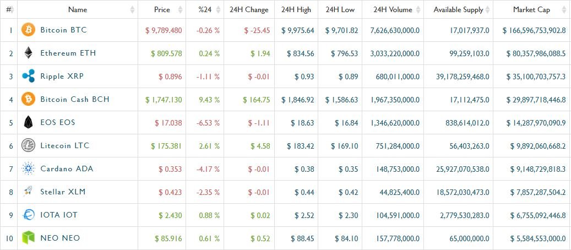Select NEO supply 65,000,000.0
This screenshot has width=571, height=250.
coord(470,239)
